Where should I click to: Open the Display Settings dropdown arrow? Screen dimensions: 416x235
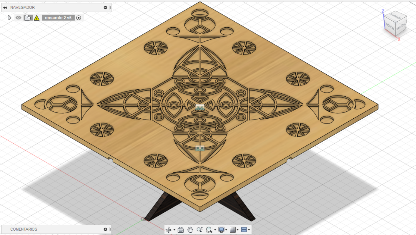click(226, 230)
